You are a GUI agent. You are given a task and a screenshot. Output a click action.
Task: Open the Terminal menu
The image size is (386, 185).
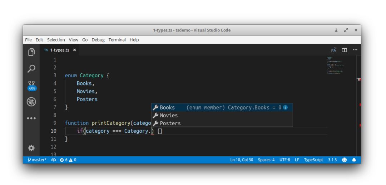pos(117,40)
